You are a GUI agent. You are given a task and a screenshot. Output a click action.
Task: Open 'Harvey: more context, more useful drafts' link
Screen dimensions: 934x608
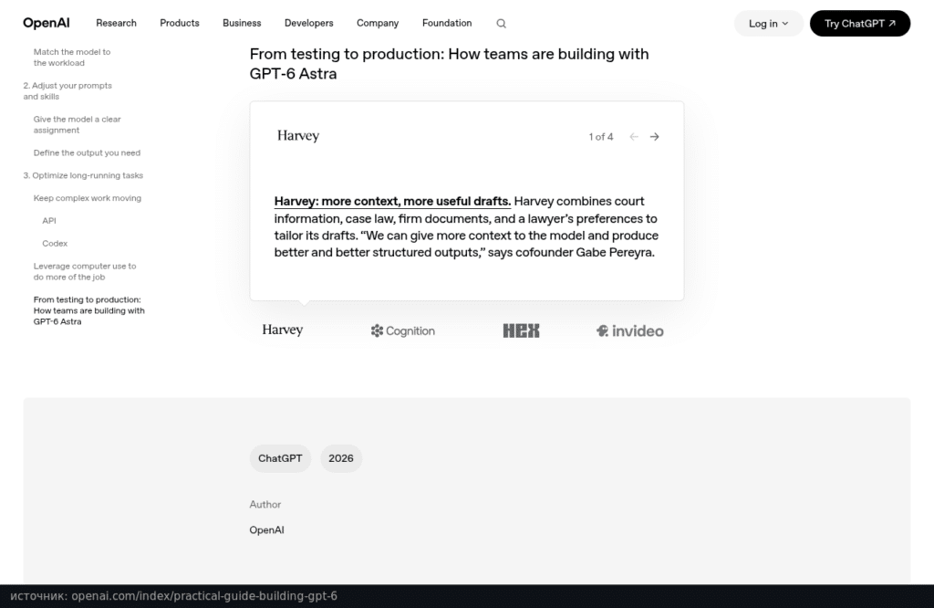(x=392, y=202)
